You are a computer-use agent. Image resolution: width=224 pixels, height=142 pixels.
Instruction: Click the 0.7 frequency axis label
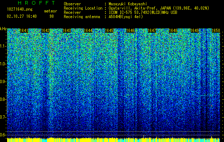pos(3,117)
